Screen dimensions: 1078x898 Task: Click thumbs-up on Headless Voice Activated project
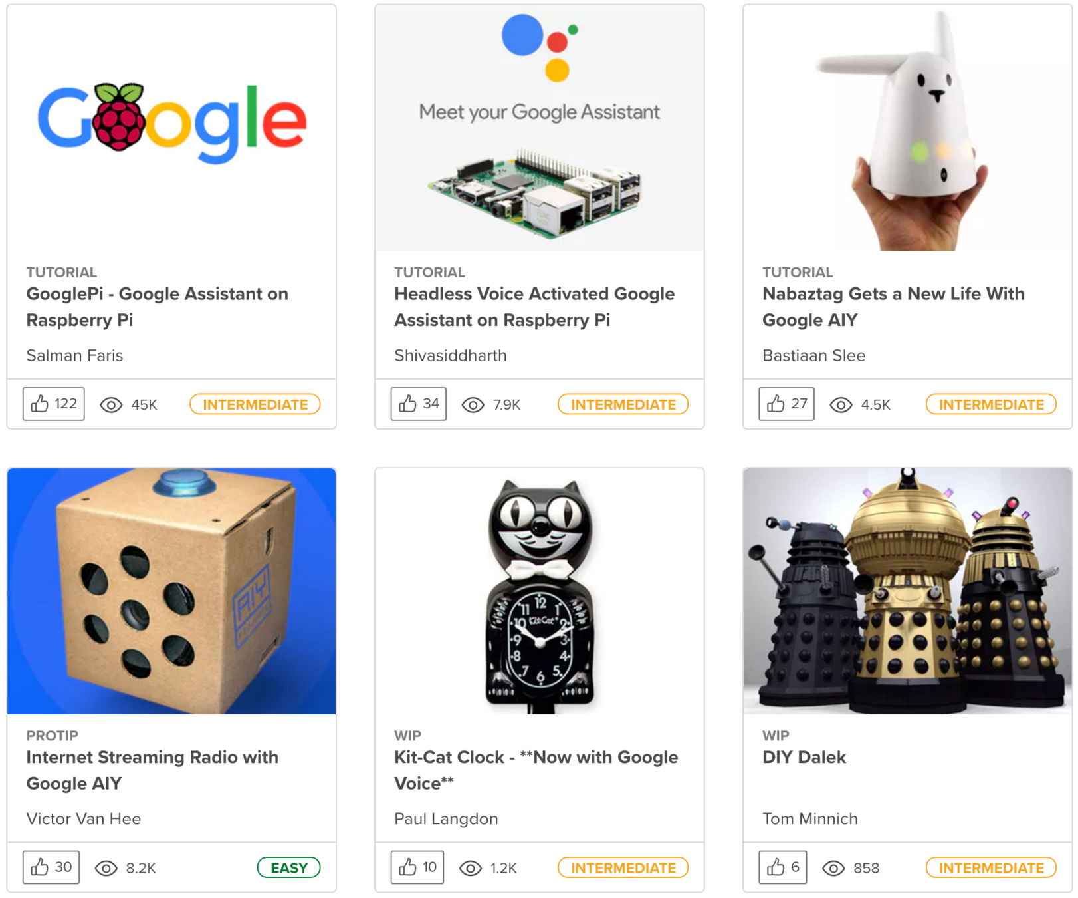pos(419,404)
